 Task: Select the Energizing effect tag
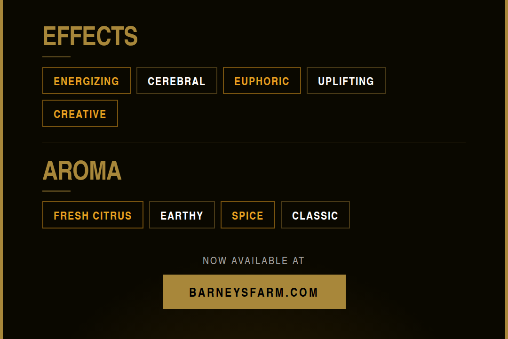pos(87,81)
